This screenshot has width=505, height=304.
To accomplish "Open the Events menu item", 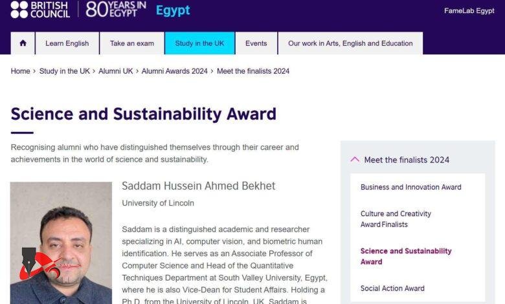I will tap(256, 43).
